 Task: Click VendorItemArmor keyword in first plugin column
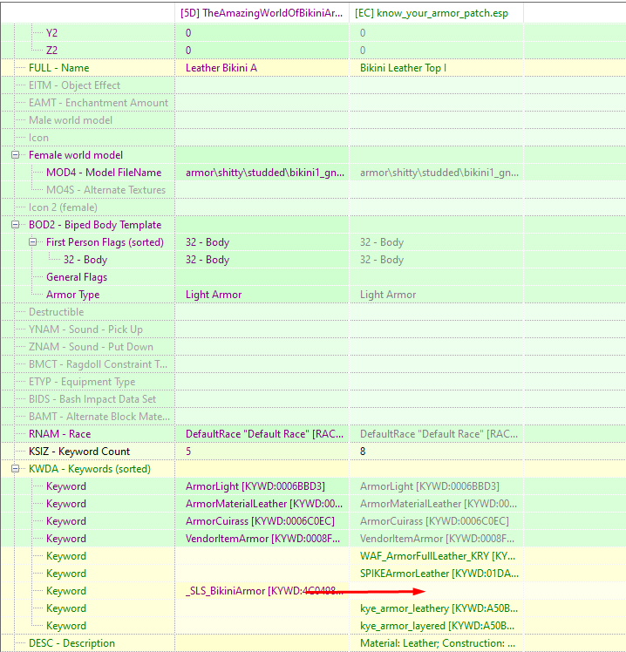pos(262,540)
